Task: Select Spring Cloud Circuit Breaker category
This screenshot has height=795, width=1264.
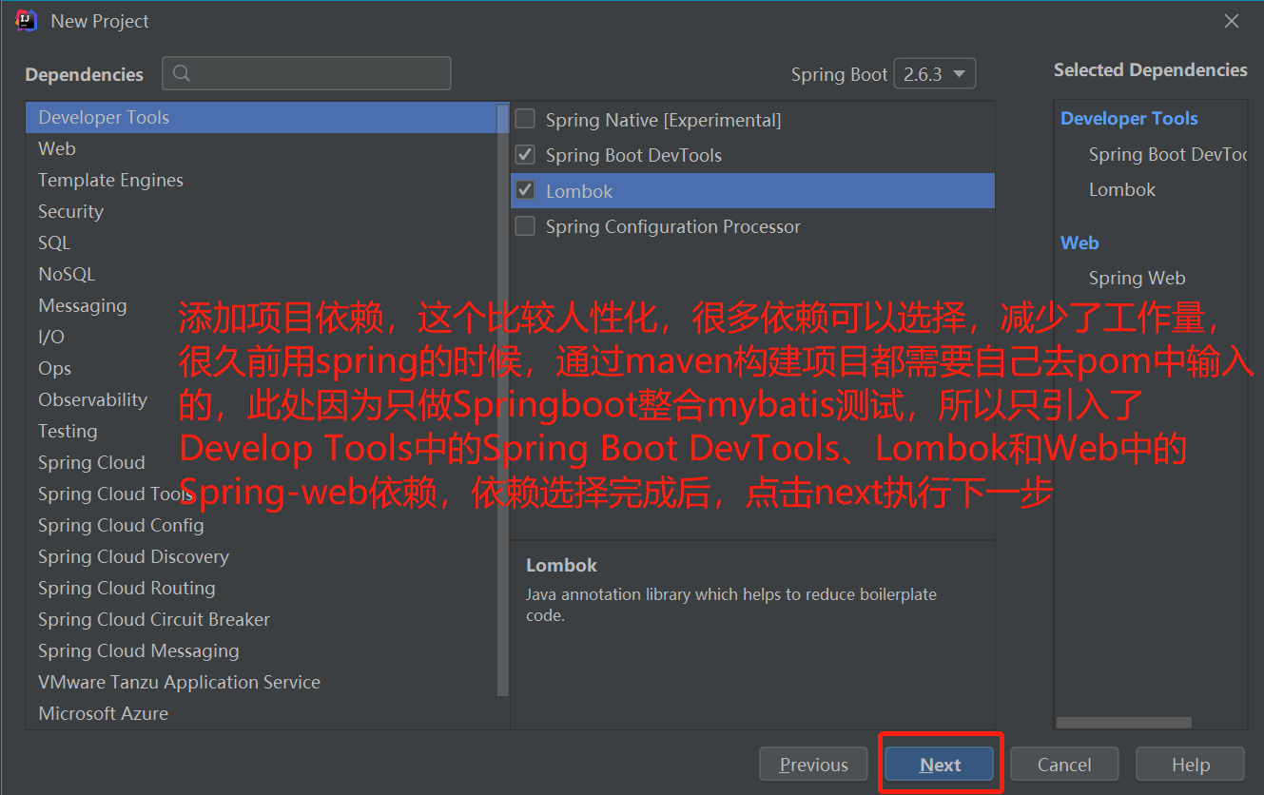Action: click(x=262, y=619)
